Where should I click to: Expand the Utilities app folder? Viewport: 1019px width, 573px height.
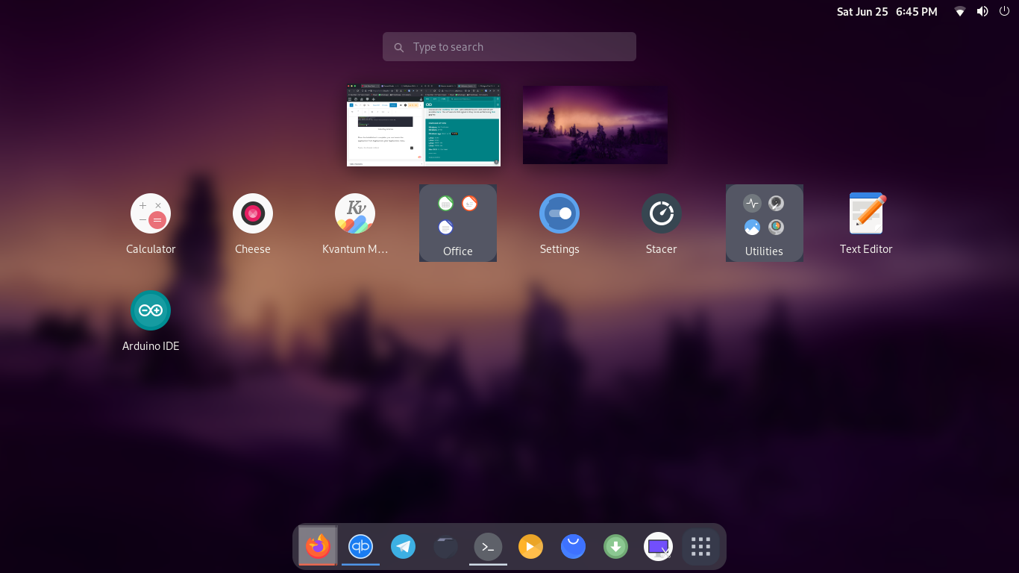pyautogui.click(x=764, y=223)
